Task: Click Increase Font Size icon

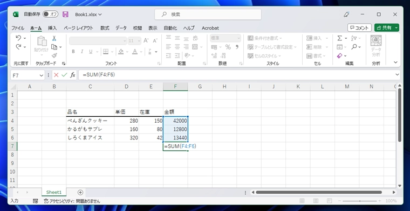Action: coord(146,40)
